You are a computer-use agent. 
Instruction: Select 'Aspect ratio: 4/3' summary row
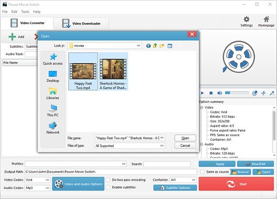(x=222, y=126)
